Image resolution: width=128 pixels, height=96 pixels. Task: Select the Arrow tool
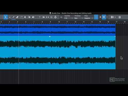pyautogui.click(x=6, y=17)
